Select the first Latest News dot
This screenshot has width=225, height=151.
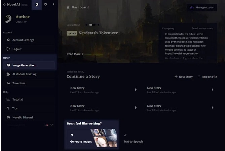click(x=86, y=25)
